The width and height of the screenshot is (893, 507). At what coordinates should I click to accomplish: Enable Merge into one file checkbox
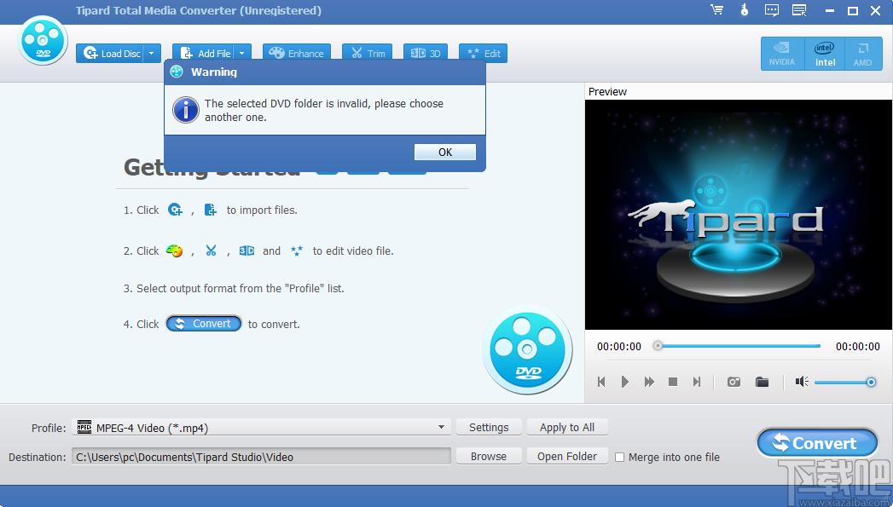(x=619, y=457)
